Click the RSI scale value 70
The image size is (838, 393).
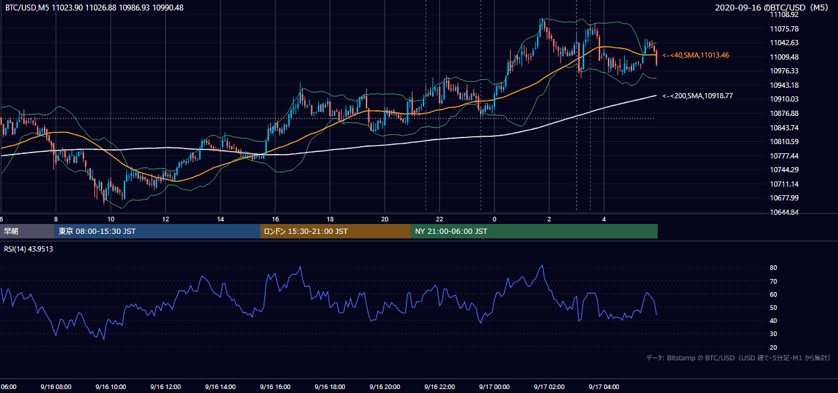pyautogui.click(x=773, y=281)
